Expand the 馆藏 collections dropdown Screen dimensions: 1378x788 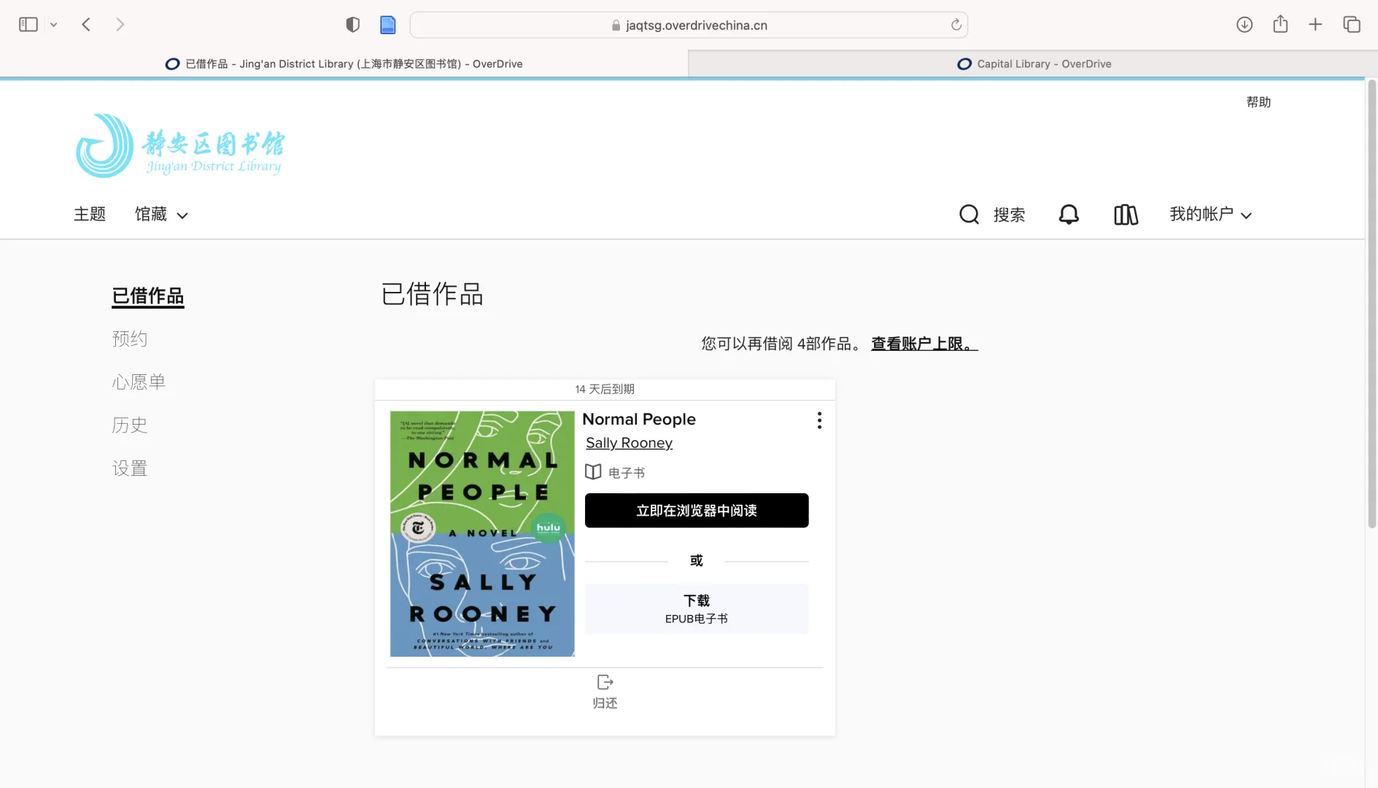point(161,215)
